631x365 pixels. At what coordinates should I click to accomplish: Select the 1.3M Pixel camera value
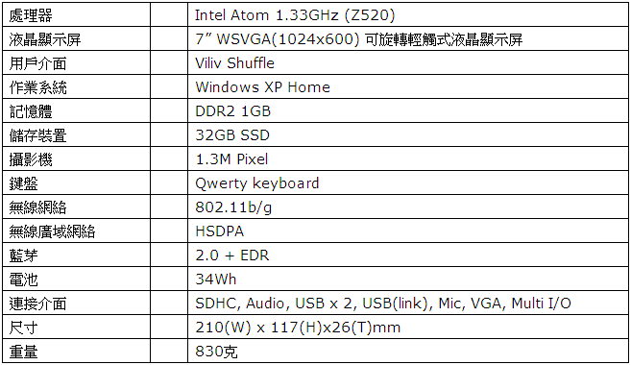(231, 159)
